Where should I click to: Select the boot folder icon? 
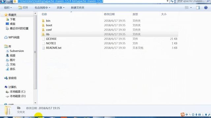(x=43, y=25)
